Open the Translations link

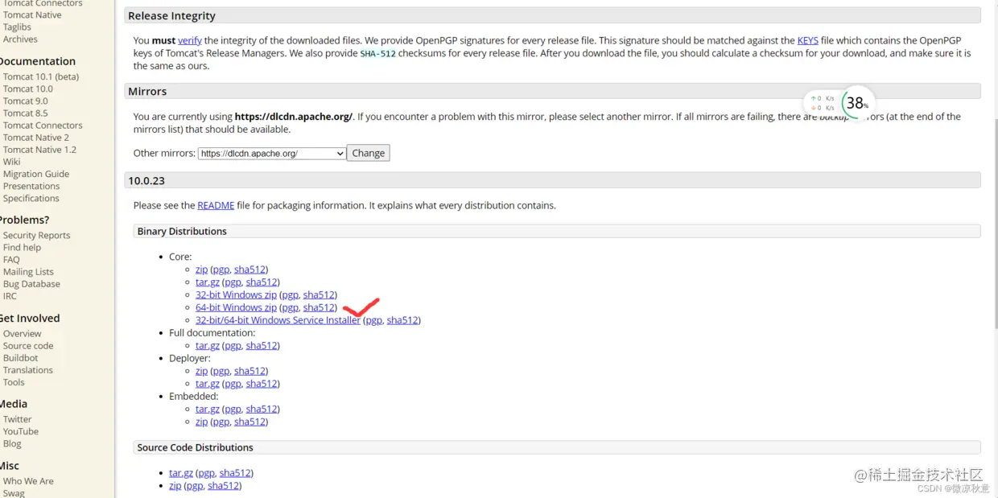(28, 370)
